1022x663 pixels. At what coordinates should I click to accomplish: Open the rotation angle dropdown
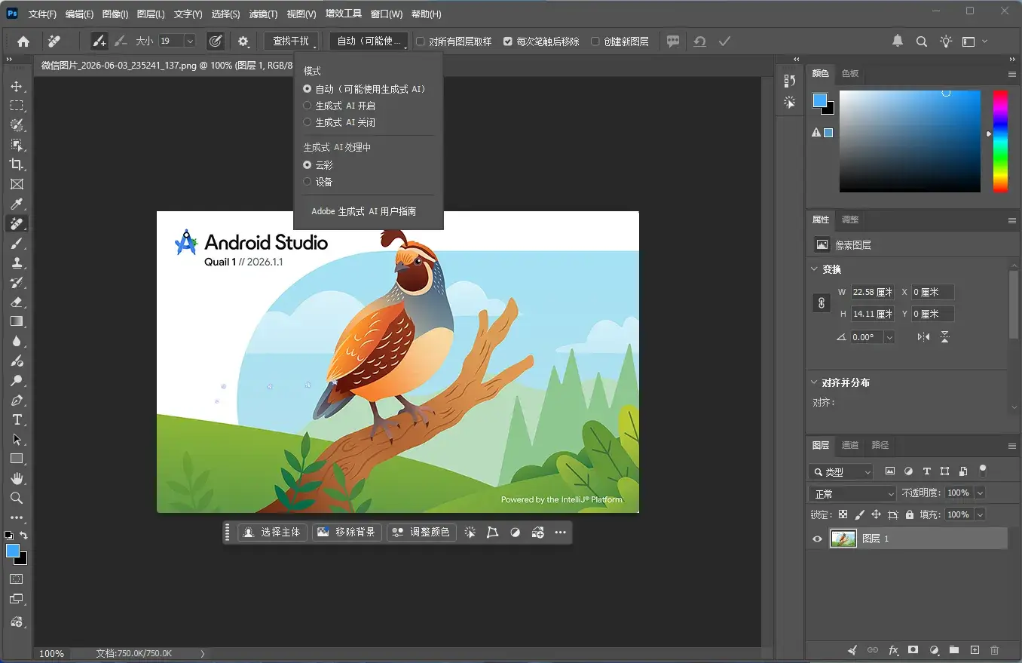(889, 337)
